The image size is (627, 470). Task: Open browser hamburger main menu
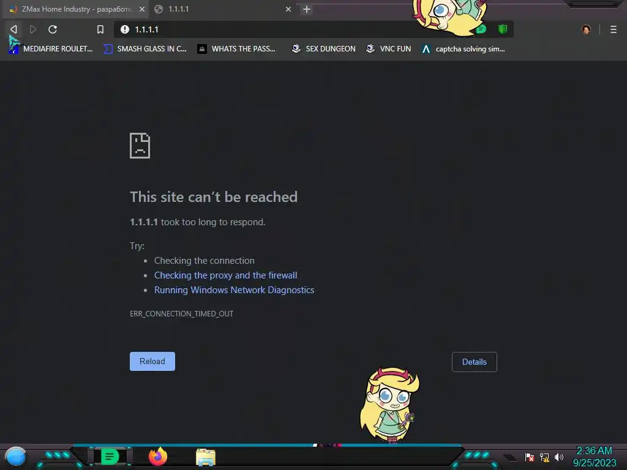(614, 29)
